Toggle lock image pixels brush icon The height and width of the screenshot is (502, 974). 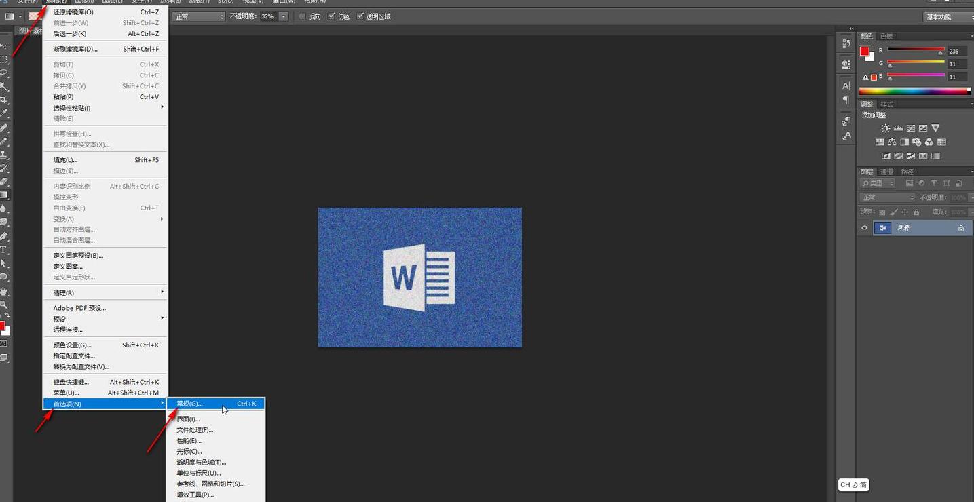tap(893, 212)
